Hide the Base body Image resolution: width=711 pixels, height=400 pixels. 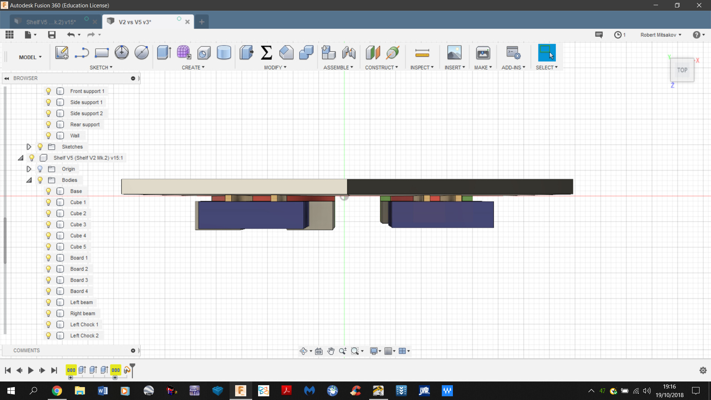(x=48, y=191)
